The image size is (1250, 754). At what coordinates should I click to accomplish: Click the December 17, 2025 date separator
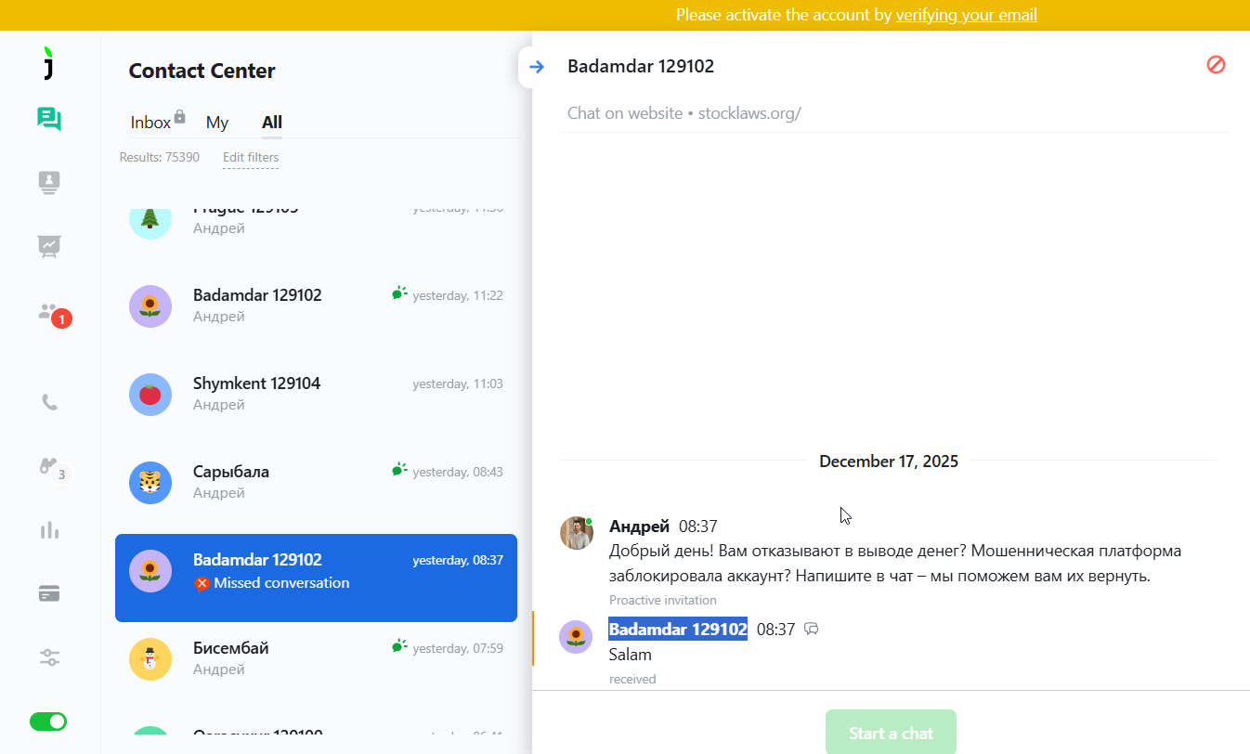(x=889, y=461)
